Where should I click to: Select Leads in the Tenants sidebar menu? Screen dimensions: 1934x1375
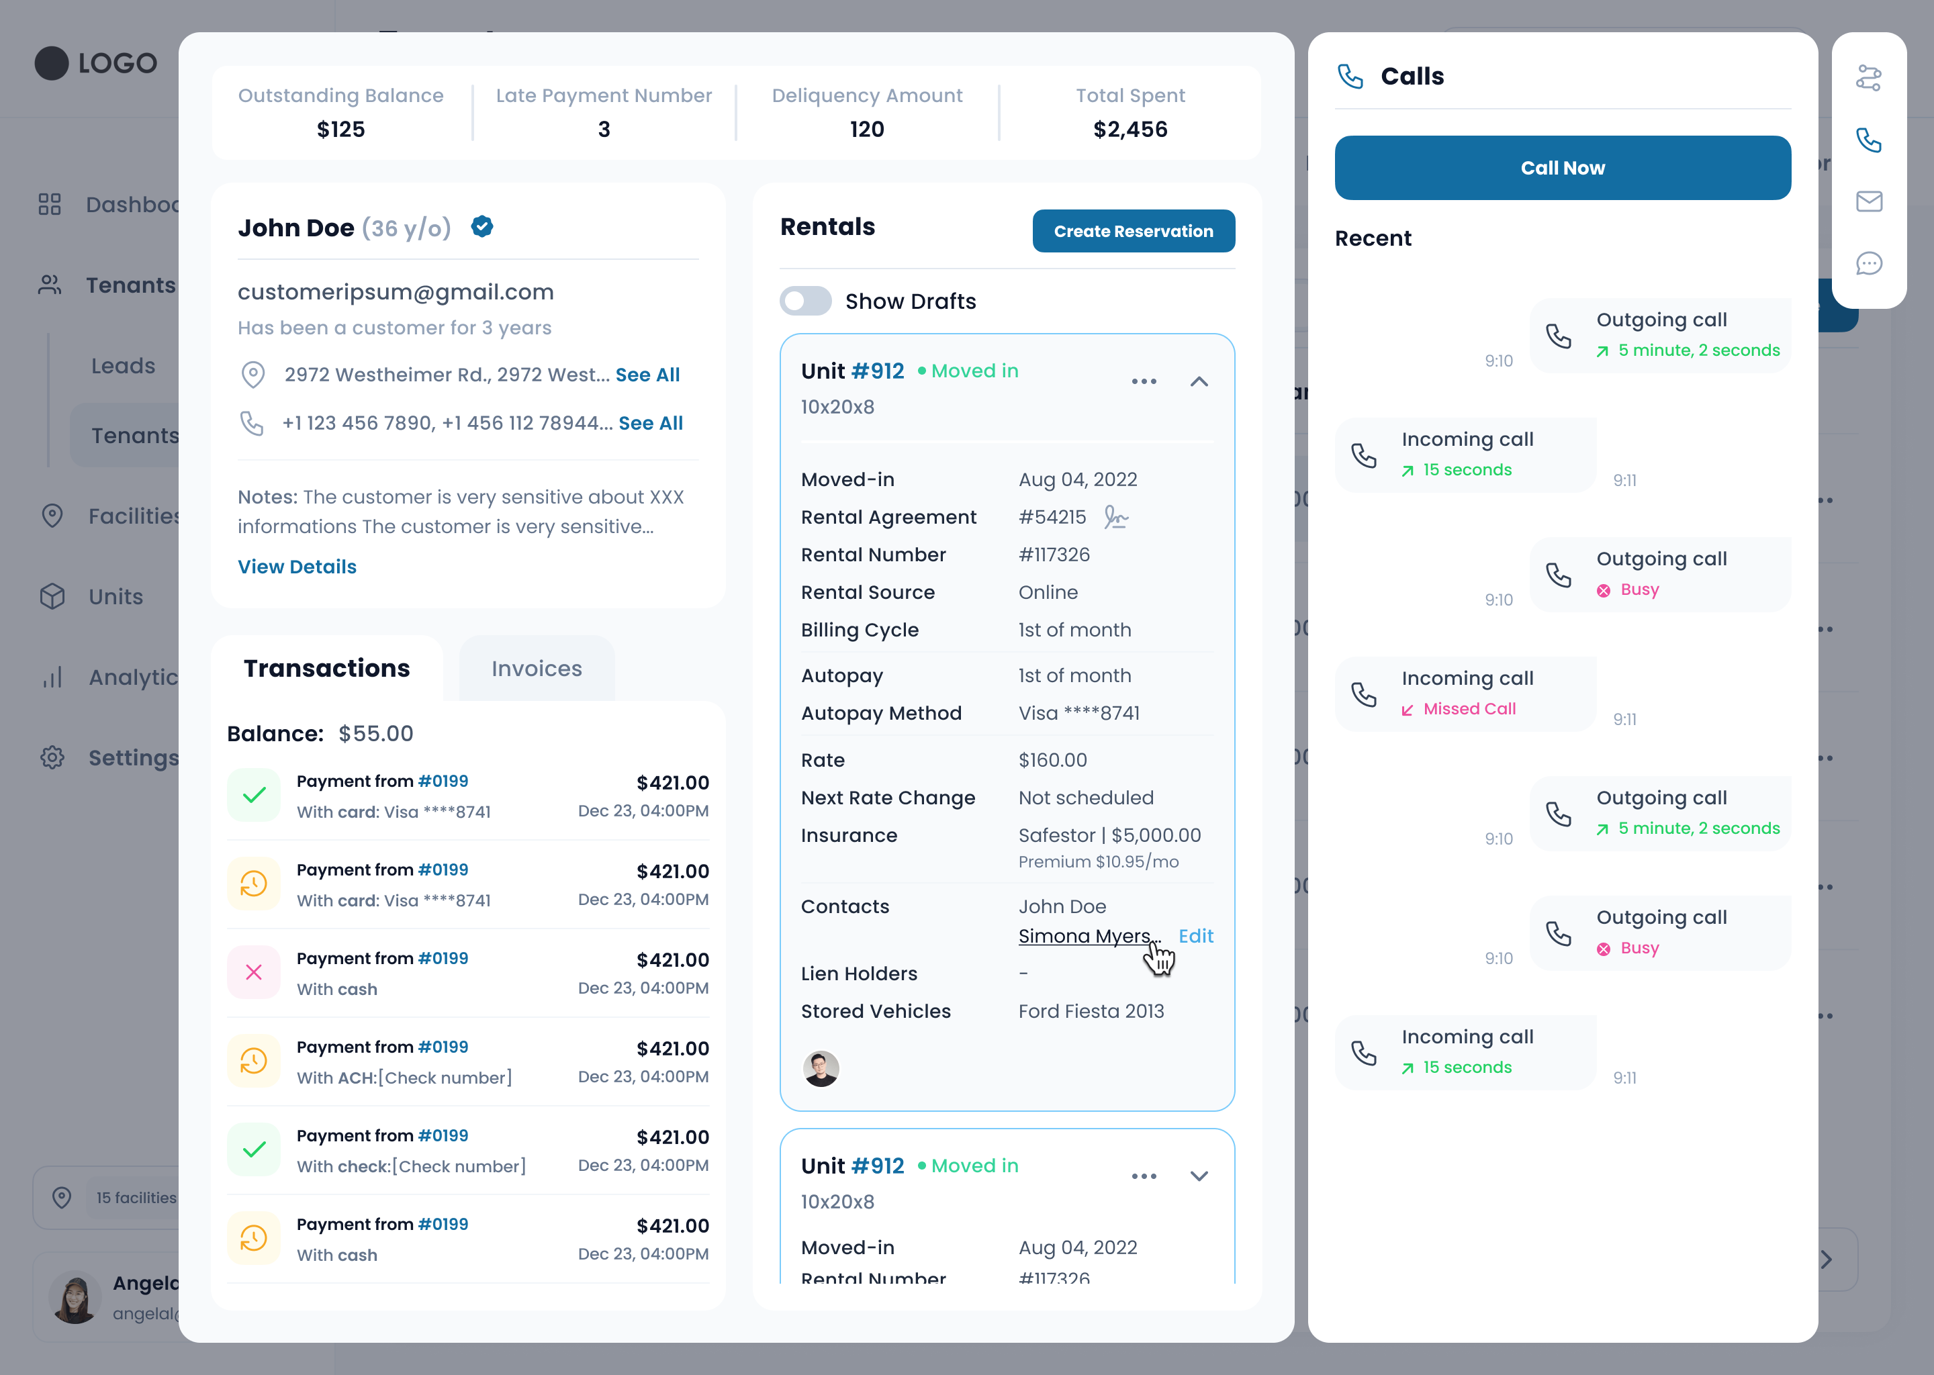tap(123, 365)
